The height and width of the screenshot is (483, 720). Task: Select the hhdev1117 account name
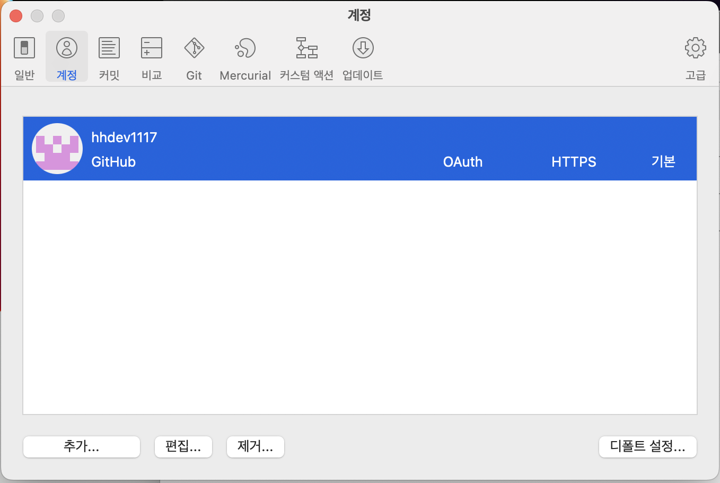point(124,137)
